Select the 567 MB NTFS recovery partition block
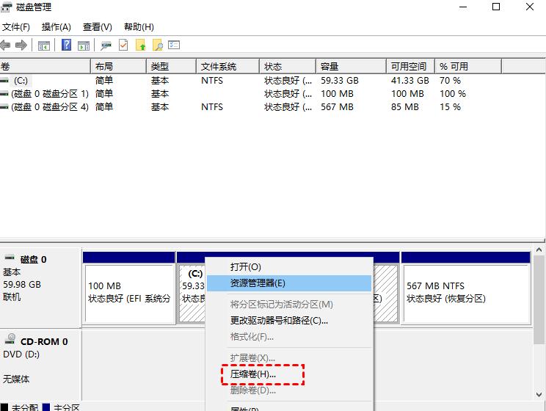546x411 pixels. point(466,288)
